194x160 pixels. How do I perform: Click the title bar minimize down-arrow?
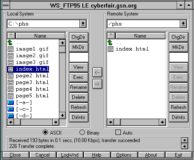click(x=181, y=5)
